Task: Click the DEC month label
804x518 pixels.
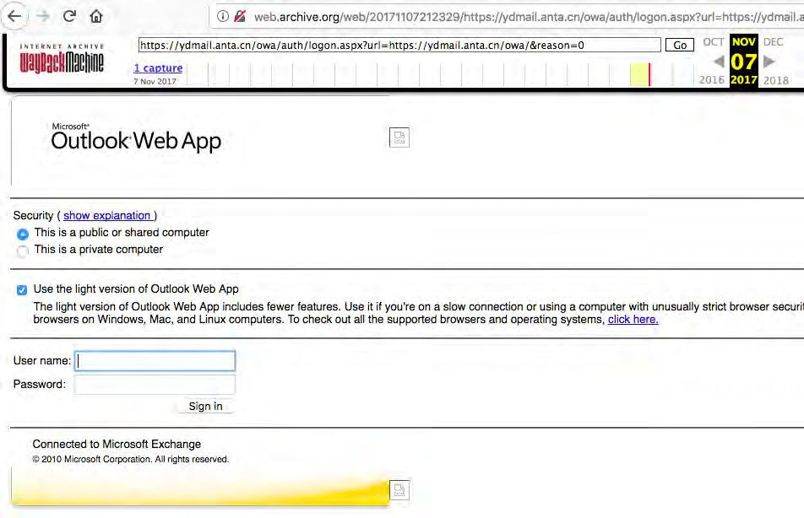Action: tap(774, 42)
